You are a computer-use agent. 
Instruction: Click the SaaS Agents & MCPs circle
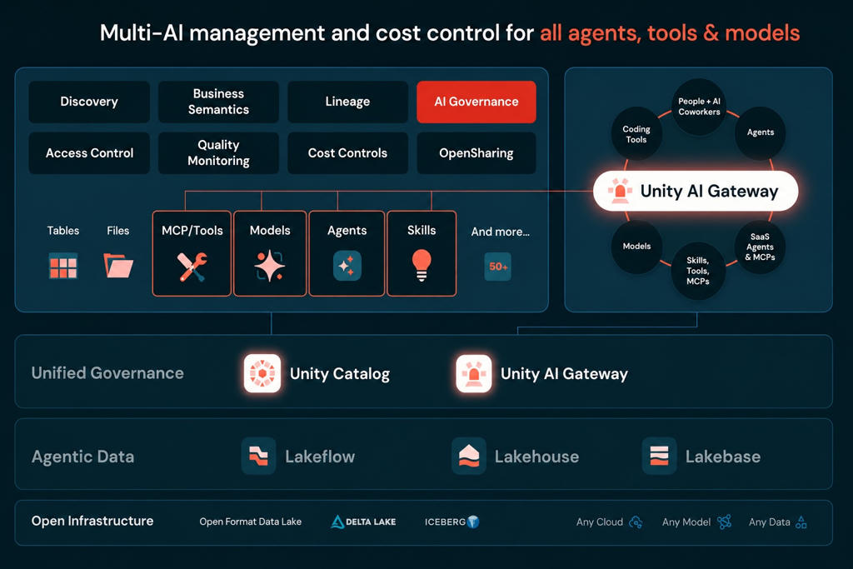click(x=760, y=247)
